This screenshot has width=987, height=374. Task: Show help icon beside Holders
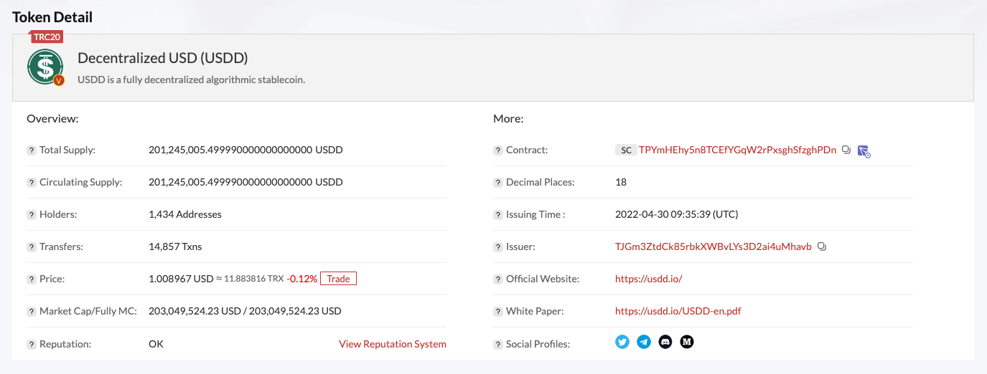point(32,215)
